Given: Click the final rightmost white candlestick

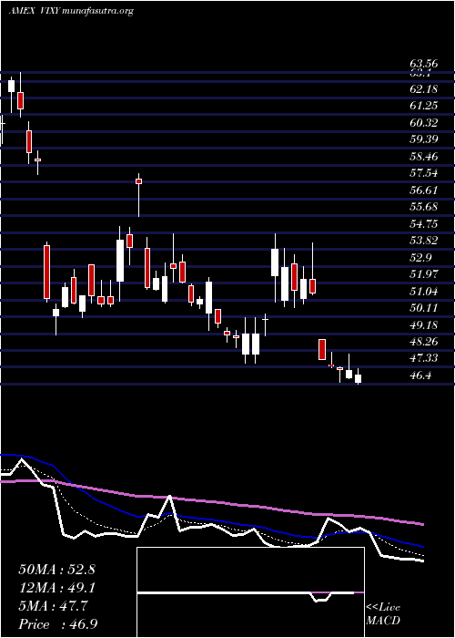Looking at the screenshot, I should [x=358, y=378].
